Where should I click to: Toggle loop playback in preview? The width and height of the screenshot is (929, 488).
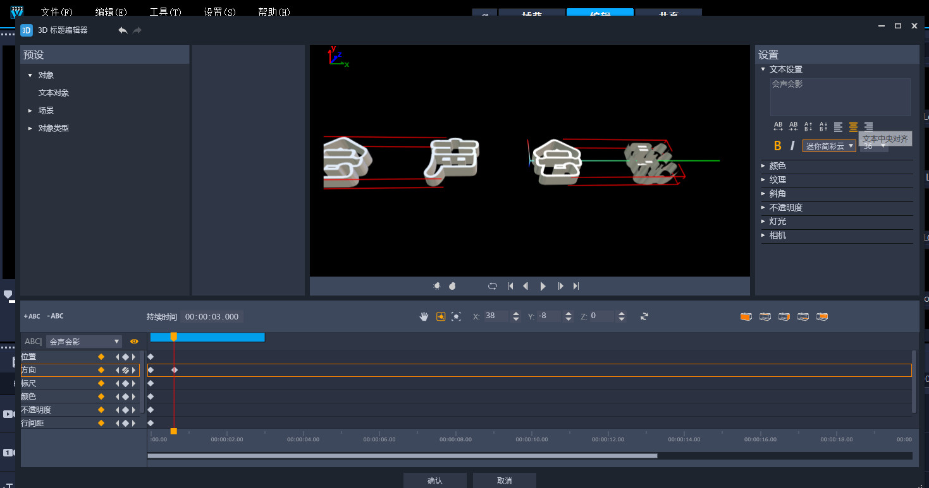(x=493, y=286)
